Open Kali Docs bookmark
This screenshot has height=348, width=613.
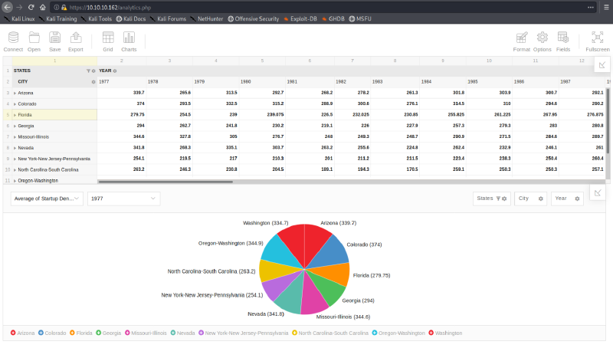pos(131,18)
